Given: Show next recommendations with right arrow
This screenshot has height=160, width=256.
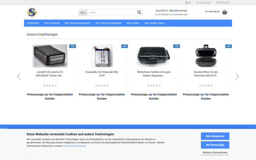Looking at the screenshot, I should click(x=237, y=76).
